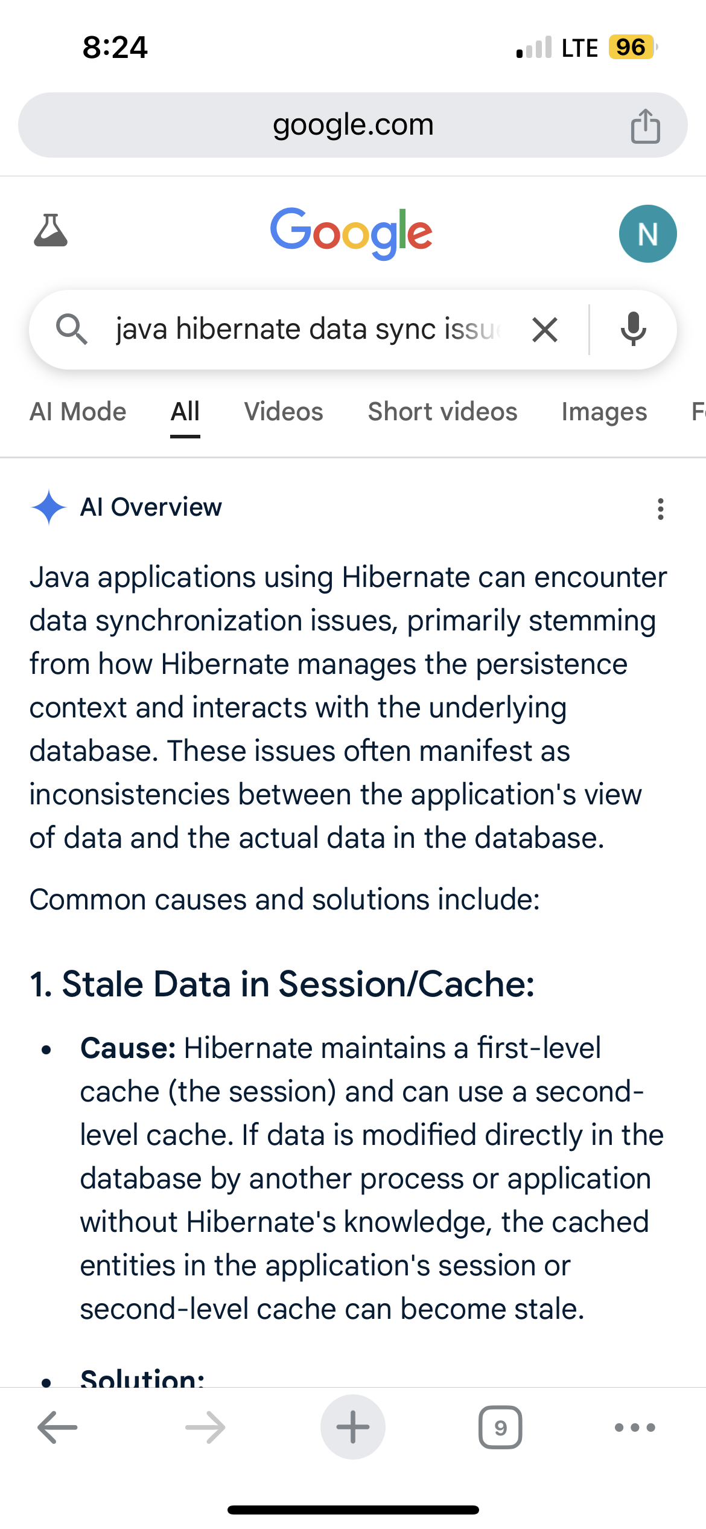The height and width of the screenshot is (1529, 706).
Task: Open the N account profile avatar
Action: [x=647, y=234]
